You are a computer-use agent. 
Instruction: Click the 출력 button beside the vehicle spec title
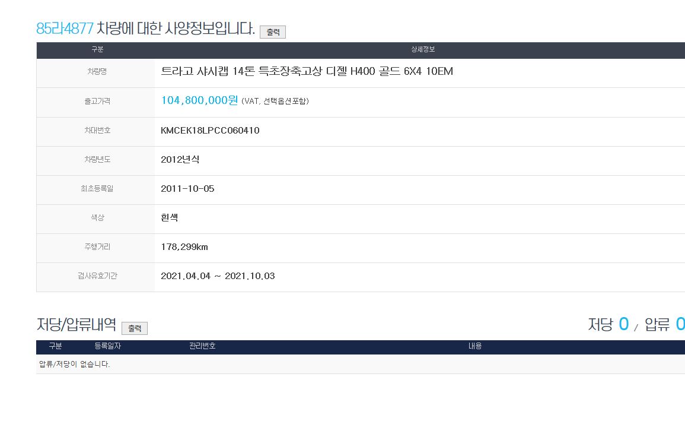(272, 32)
